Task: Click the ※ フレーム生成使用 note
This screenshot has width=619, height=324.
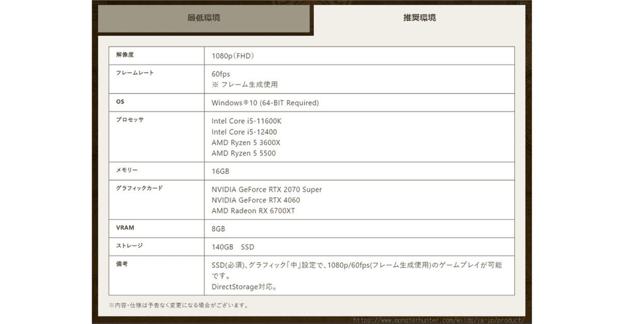Action: tap(245, 85)
